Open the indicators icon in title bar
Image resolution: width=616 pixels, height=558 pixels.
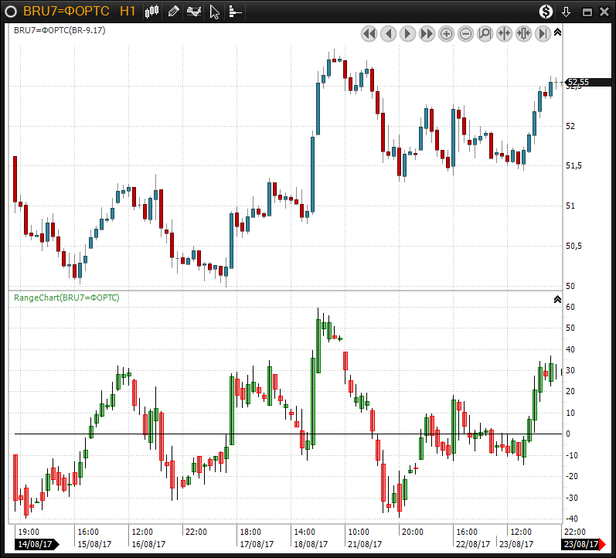[194, 11]
